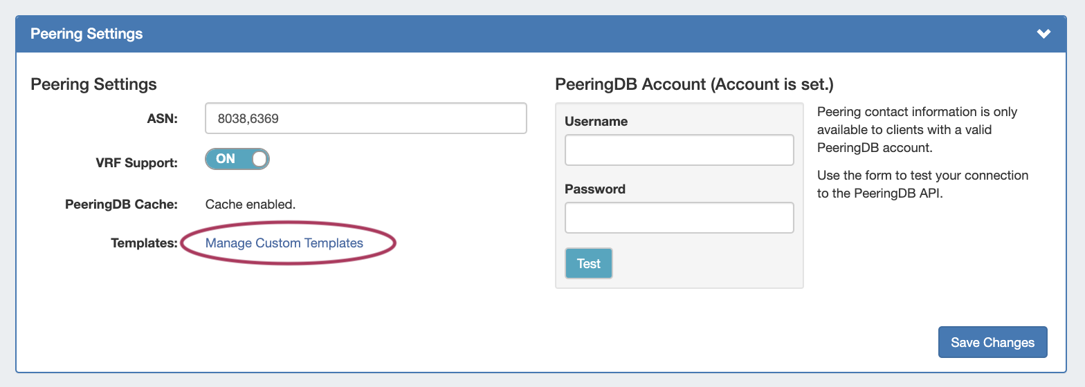The height and width of the screenshot is (387, 1085).
Task: Click the ASN label
Action: (163, 119)
